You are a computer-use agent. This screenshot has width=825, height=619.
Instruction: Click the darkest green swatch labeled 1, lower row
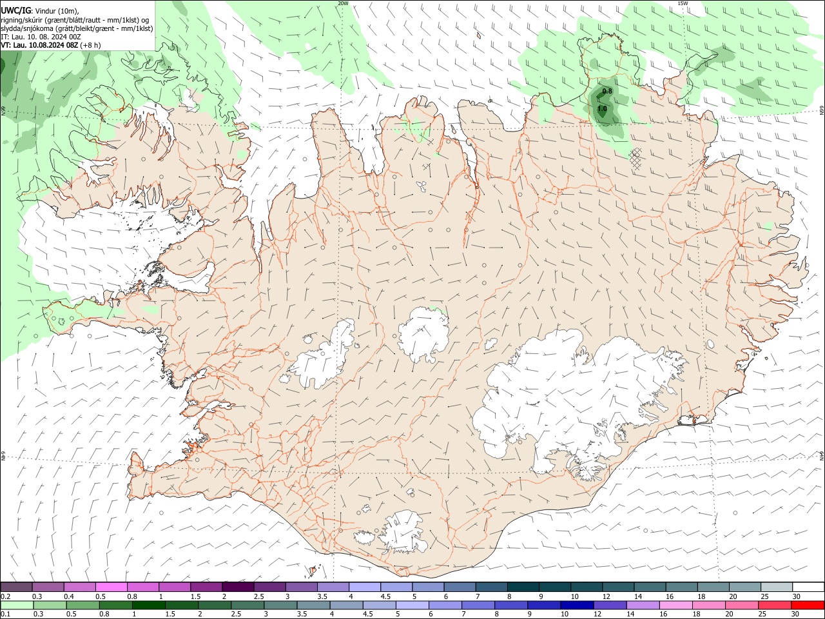pyautogui.click(x=148, y=605)
